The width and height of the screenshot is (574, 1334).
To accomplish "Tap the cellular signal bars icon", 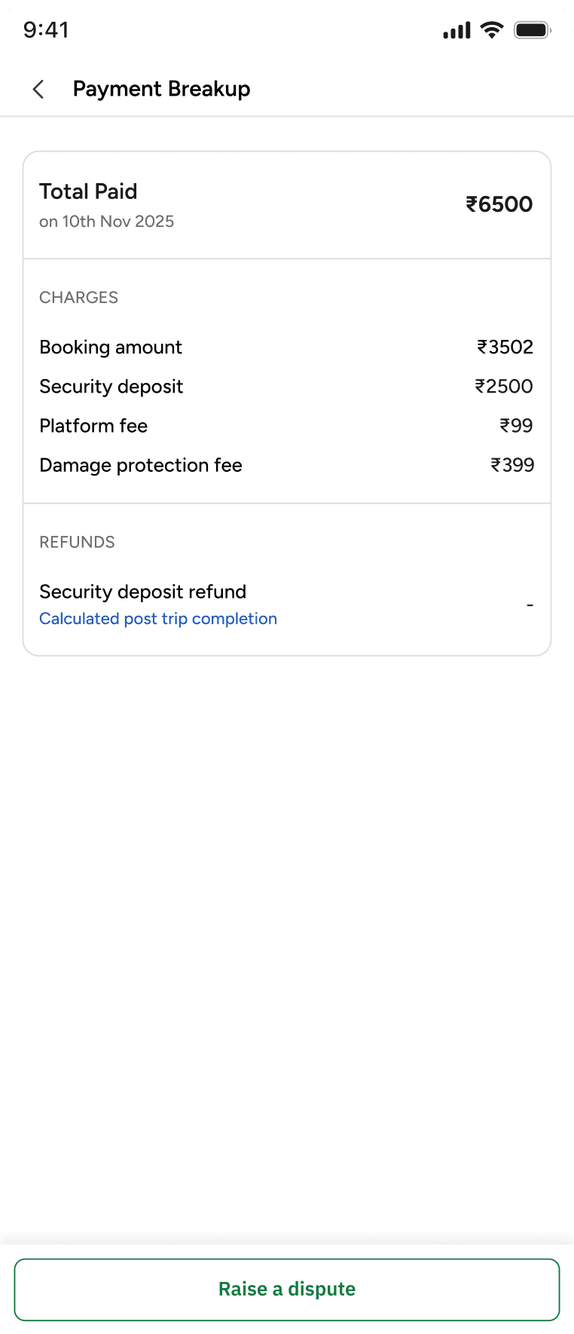I will (x=456, y=31).
